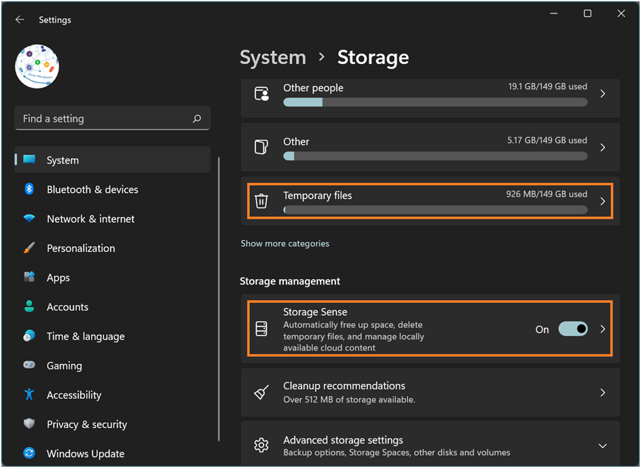The height and width of the screenshot is (468, 641).
Task: Click the Cleanup recommendations title
Action: [344, 386]
